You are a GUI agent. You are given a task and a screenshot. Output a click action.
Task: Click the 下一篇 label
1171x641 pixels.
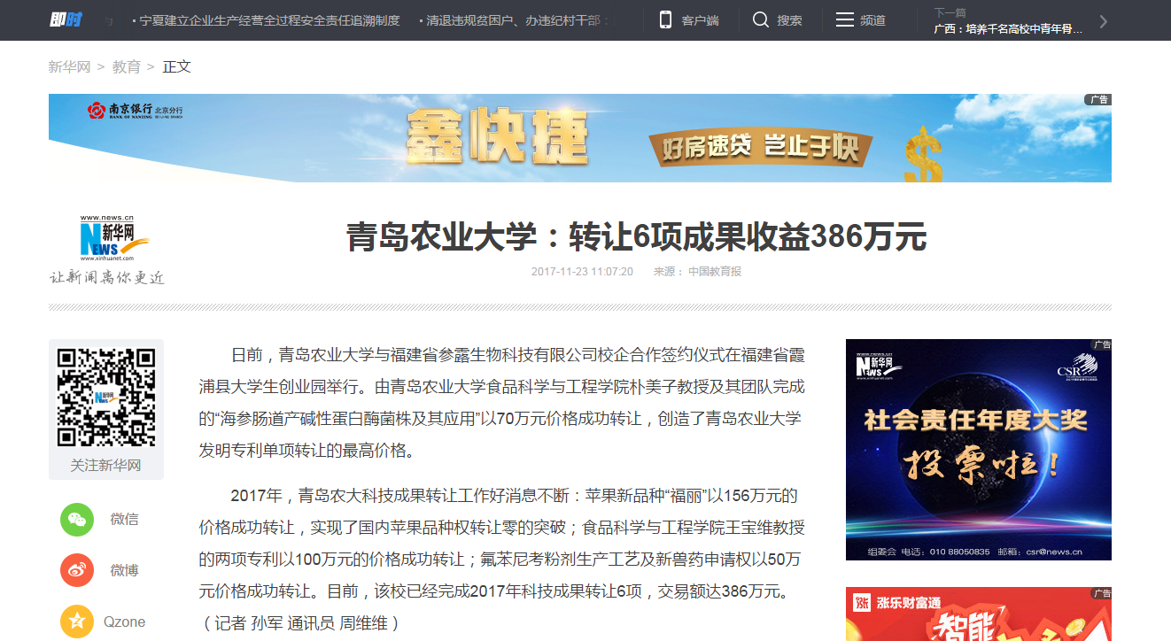[x=950, y=12]
